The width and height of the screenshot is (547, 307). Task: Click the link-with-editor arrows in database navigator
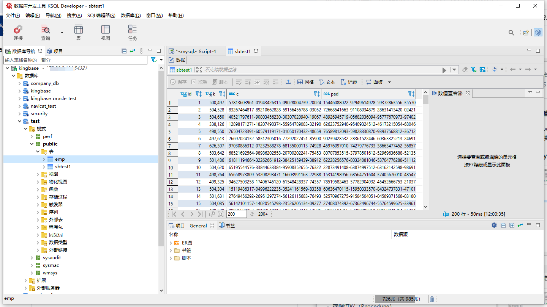pyautogui.click(x=133, y=51)
